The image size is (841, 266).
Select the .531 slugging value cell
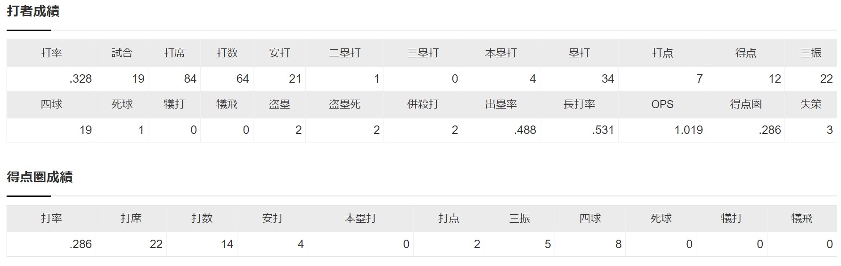coord(579,130)
